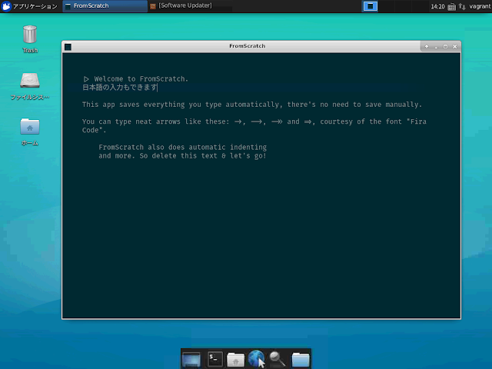The image size is (492, 369).
Task: Click 'Welcome to FromScratch.' text
Action: pos(141,79)
